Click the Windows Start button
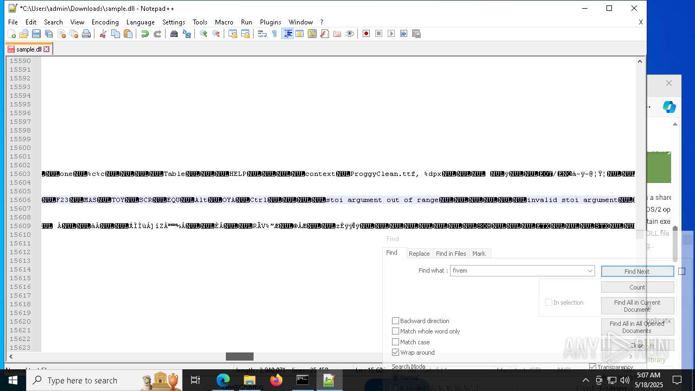695x391 pixels. click(x=13, y=380)
